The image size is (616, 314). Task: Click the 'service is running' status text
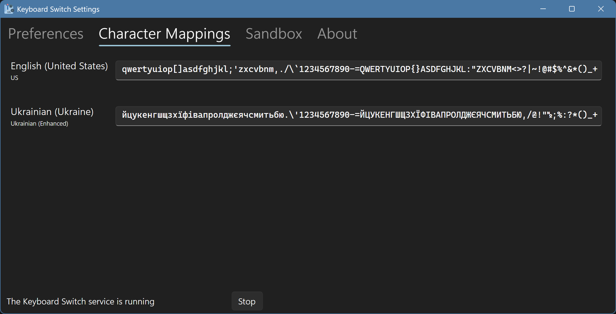pyautogui.click(x=80, y=301)
